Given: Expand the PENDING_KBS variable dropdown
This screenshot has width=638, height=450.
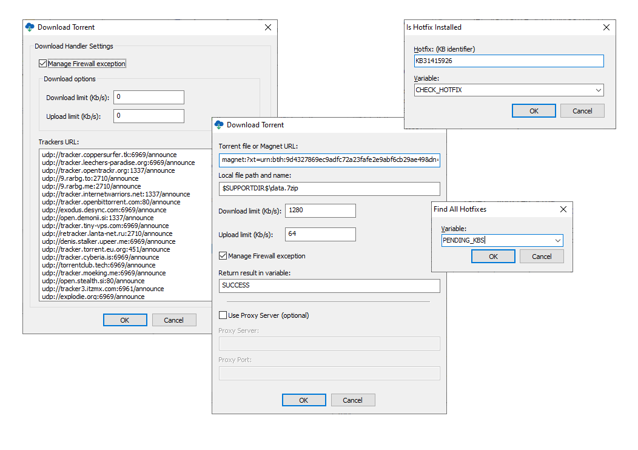Looking at the screenshot, I should [557, 240].
